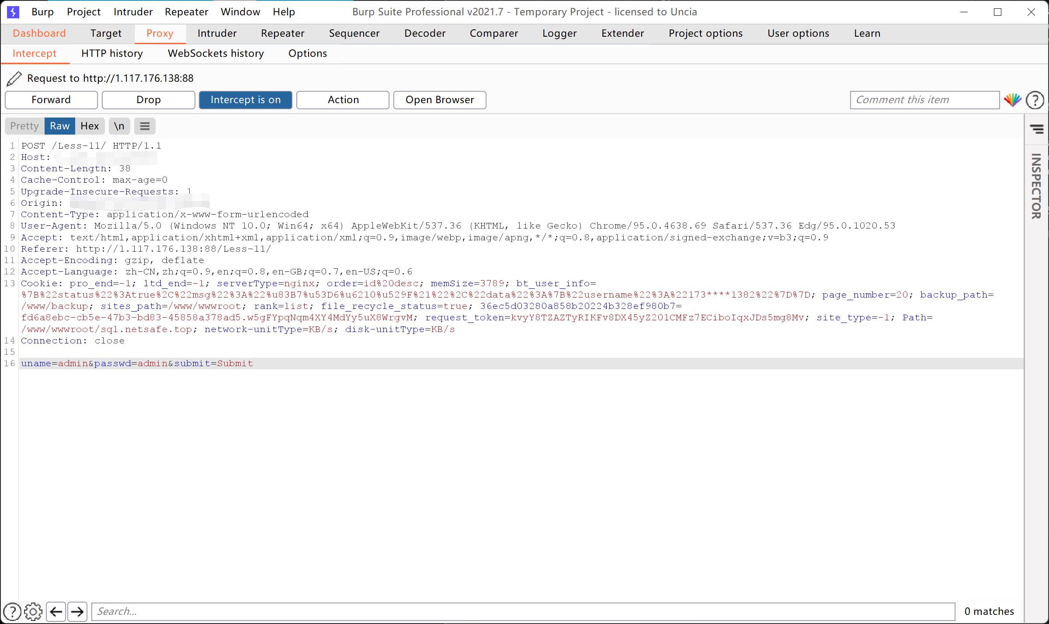Image resolution: width=1049 pixels, height=624 pixels.
Task: Toggle non-printable characters \n display
Action: [119, 126]
